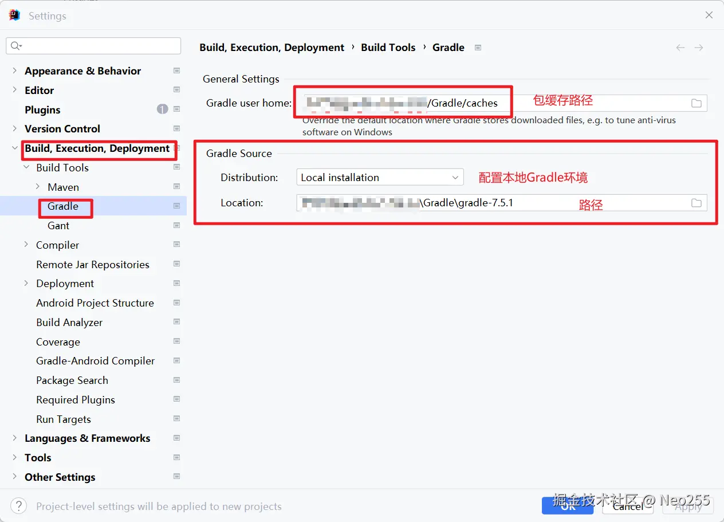Click the OK button
This screenshot has width=724, height=522.
(x=568, y=506)
